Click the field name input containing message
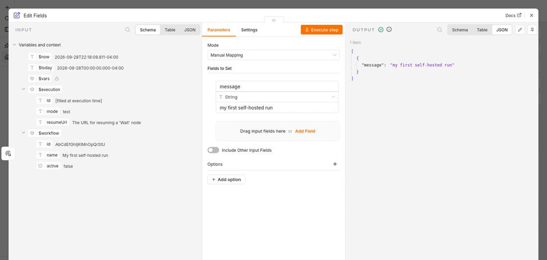 (x=277, y=86)
